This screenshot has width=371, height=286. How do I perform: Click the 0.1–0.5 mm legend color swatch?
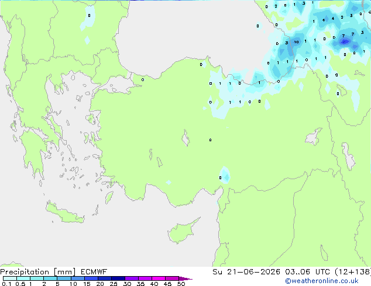[x=10, y=278]
